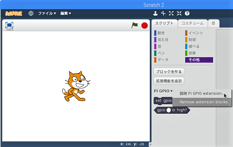Toggle the Pi GPIO extension dropdown arrow
The height and width of the screenshot is (147, 233).
tap(171, 91)
